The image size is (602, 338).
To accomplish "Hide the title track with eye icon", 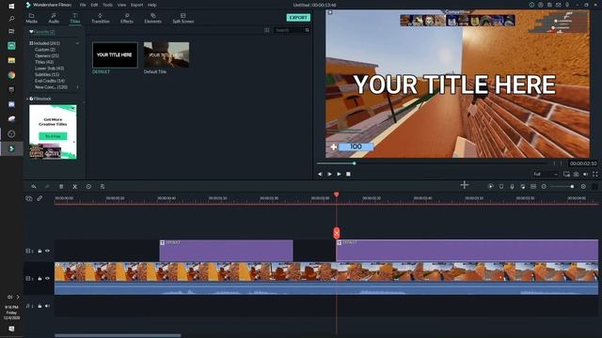I will [x=47, y=251].
